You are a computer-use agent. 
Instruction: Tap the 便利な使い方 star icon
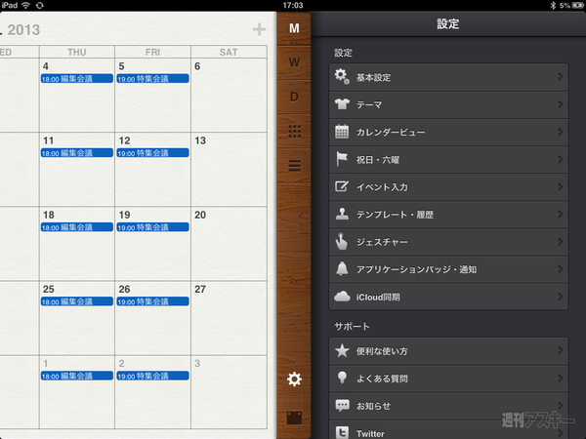click(342, 350)
